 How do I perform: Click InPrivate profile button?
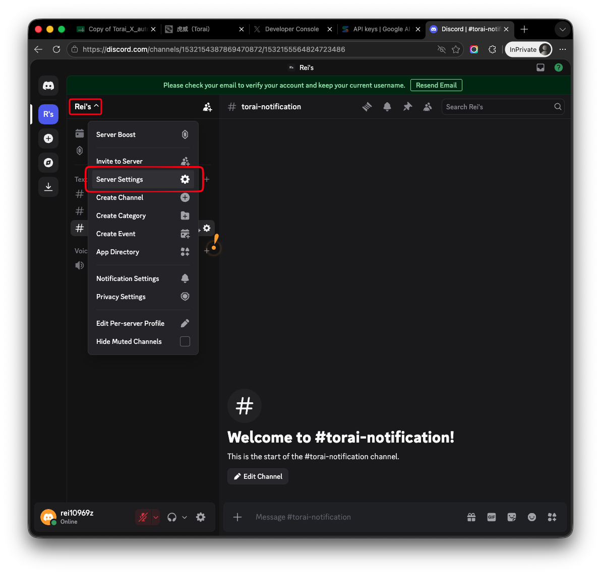pyautogui.click(x=528, y=49)
